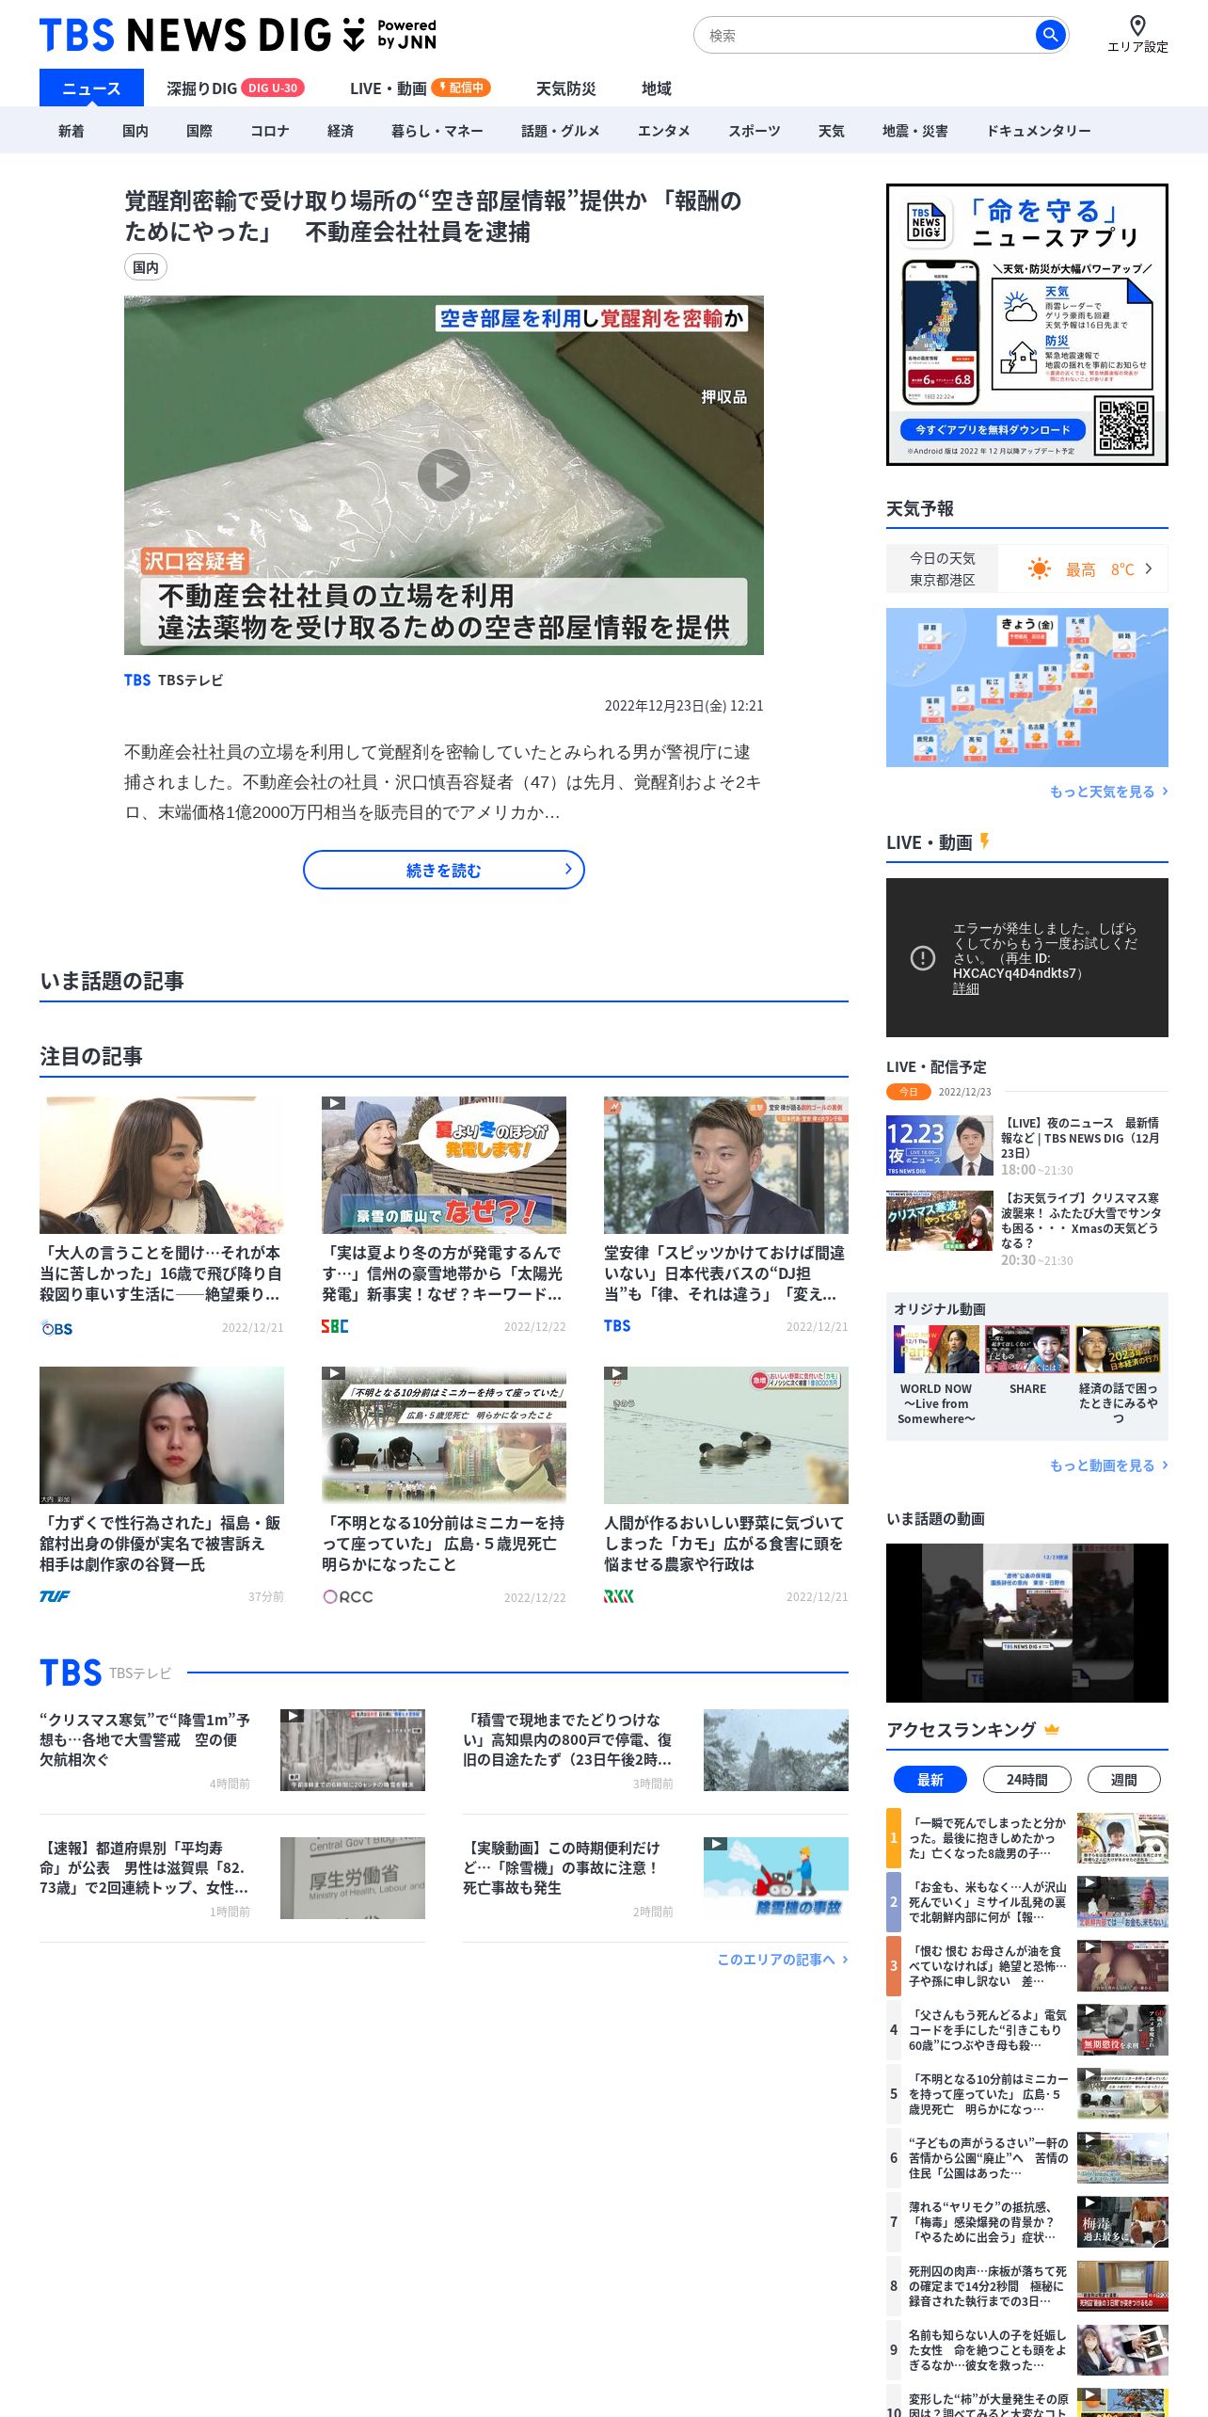Play the main article video
The height and width of the screenshot is (2417, 1208).
click(444, 475)
